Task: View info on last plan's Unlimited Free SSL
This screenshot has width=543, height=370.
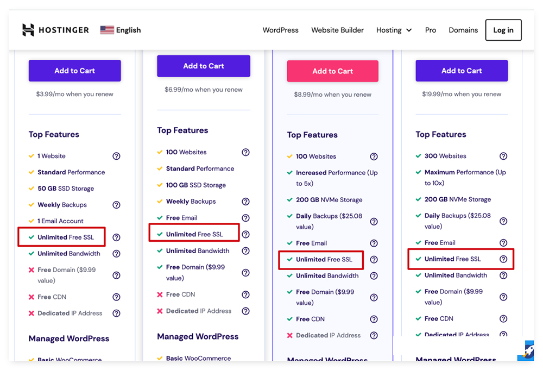Action: (x=503, y=259)
